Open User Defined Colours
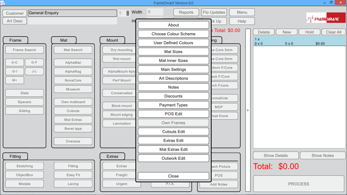 coord(173,43)
